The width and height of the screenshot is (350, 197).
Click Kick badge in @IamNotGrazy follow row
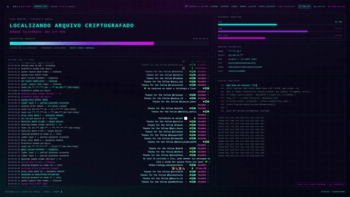190,182
